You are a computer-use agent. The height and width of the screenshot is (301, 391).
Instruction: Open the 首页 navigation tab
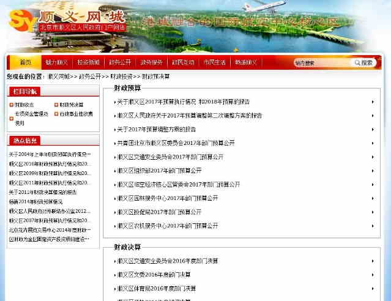pos(25,62)
